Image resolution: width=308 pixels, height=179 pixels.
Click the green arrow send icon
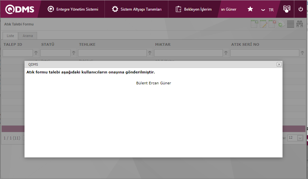tap(281, 24)
